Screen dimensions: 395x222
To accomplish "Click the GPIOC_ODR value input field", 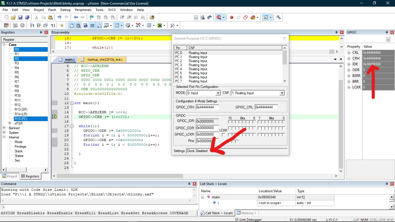I will [207, 128].
